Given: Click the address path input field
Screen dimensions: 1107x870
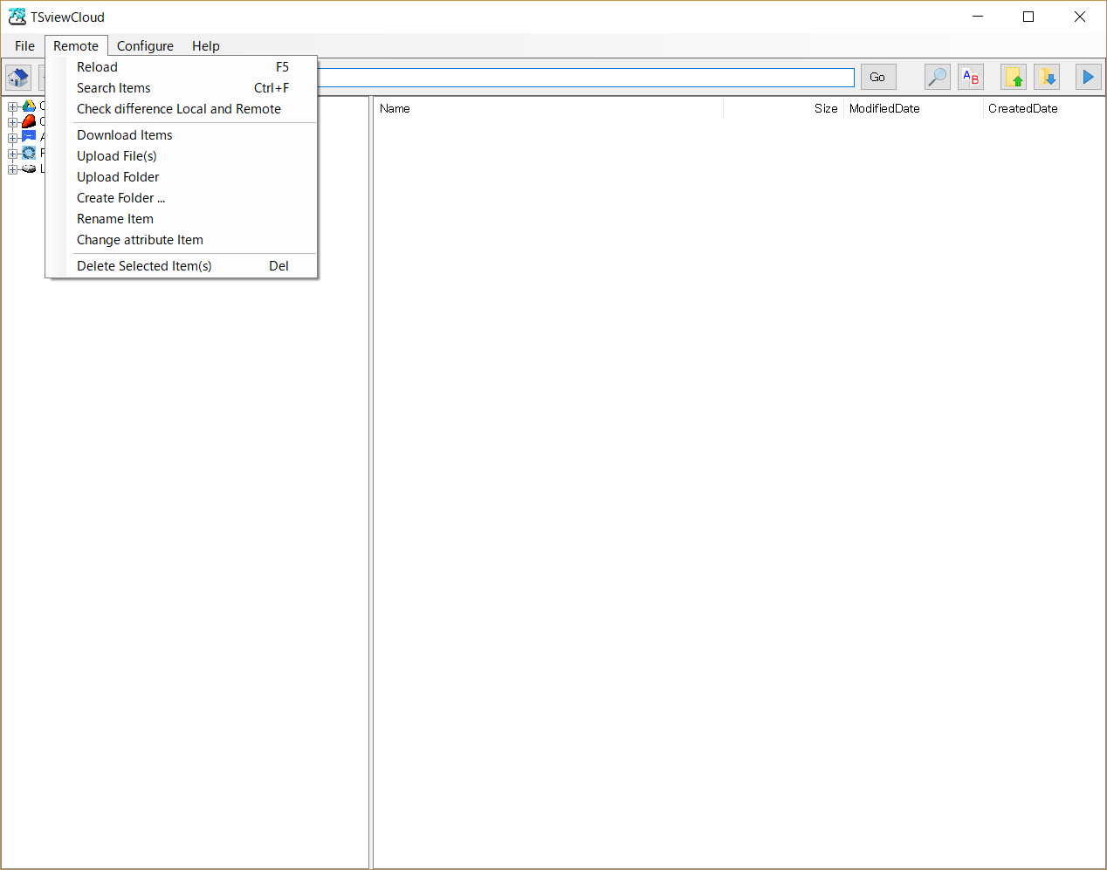Looking at the screenshot, I should point(585,78).
